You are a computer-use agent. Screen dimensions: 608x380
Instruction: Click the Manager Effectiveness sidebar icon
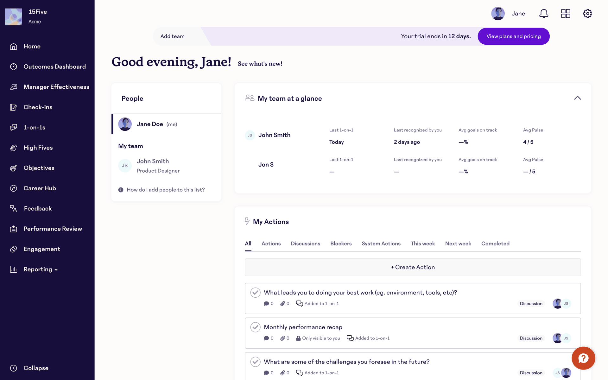[13, 87]
